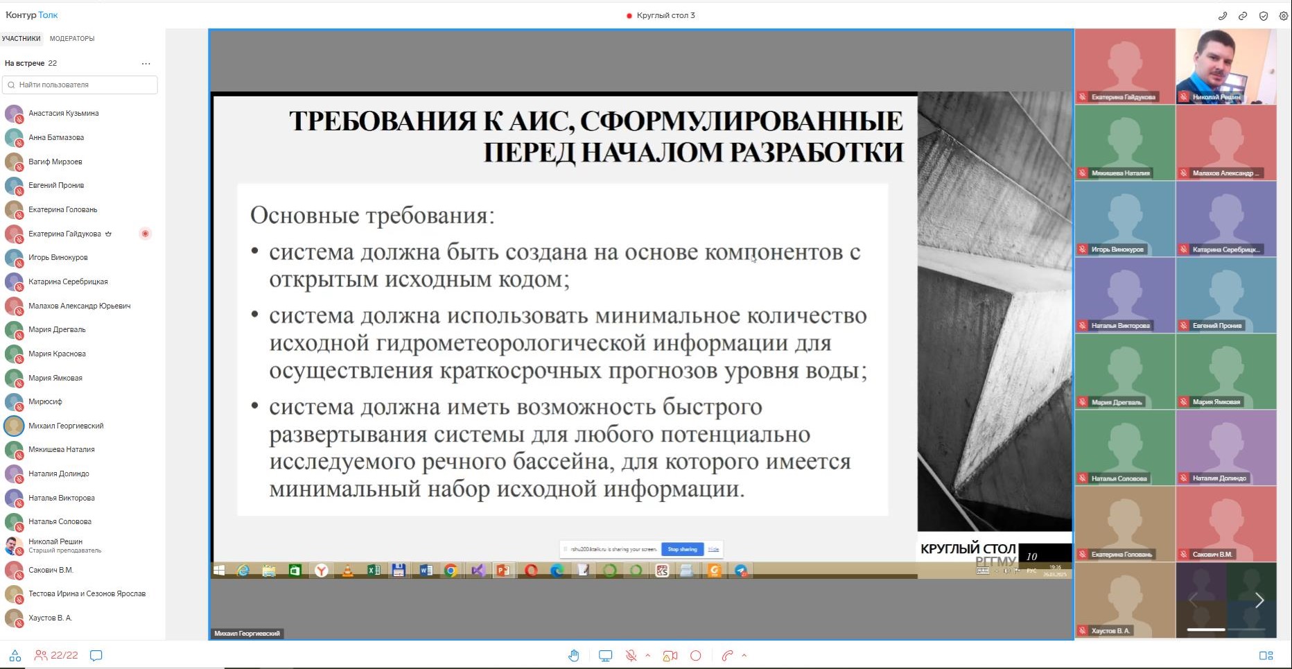Click Екатерина Гайдукова video tile
The height and width of the screenshot is (669, 1292).
[x=1125, y=67]
